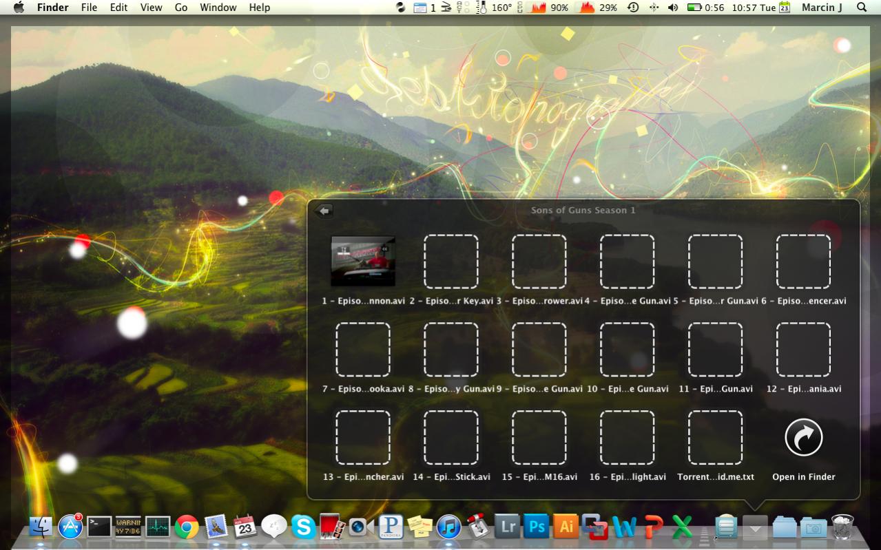
Task: Open the 160° temperature monitor menu
Action: (x=495, y=8)
